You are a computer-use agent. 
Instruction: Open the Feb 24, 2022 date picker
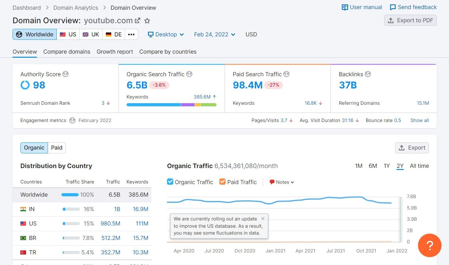click(x=215, y=34)
